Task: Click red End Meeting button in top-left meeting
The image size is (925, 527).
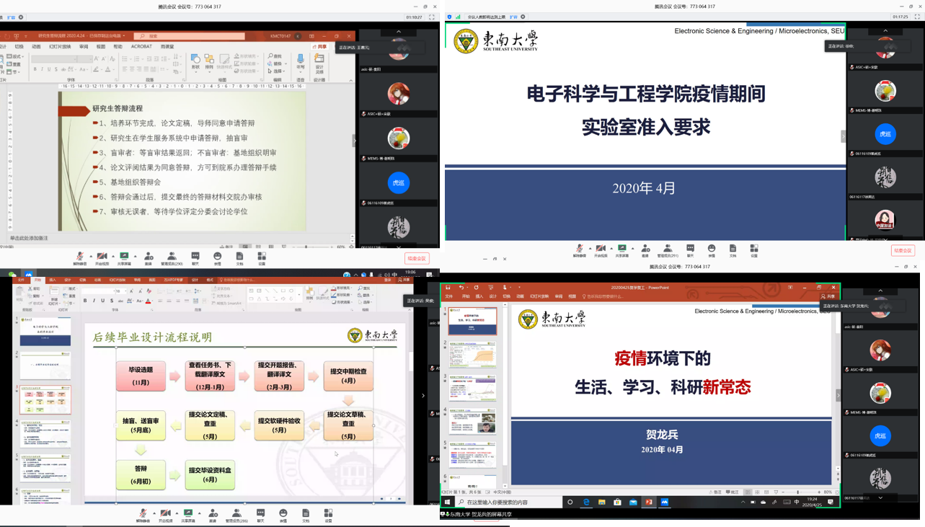Action: coord(417,258)
